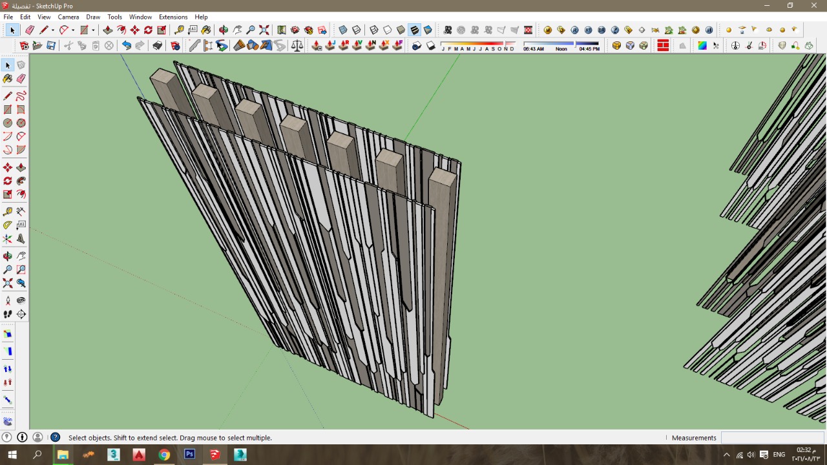827x465 pixels.
Task: Open the Extensions menu
Action: (x=173, y=17)
